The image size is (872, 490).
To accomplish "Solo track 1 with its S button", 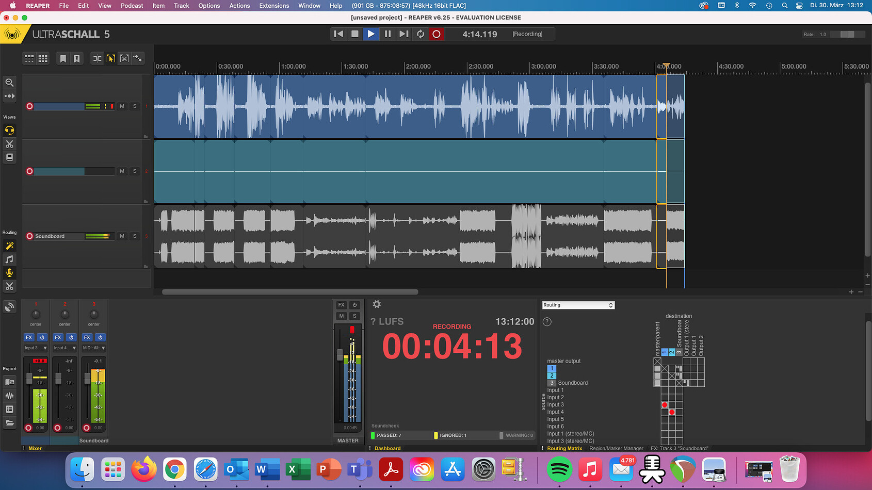I will pos(135,106).
